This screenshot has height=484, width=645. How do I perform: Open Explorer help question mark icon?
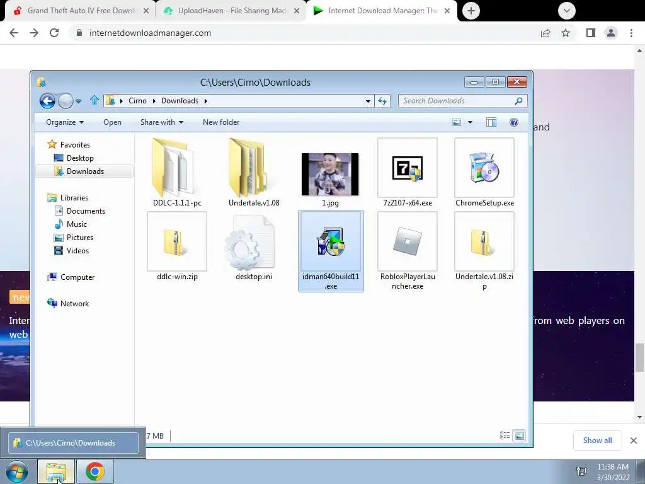point(514,122)
